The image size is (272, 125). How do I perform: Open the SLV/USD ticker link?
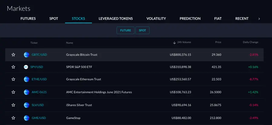click(38, 105)
